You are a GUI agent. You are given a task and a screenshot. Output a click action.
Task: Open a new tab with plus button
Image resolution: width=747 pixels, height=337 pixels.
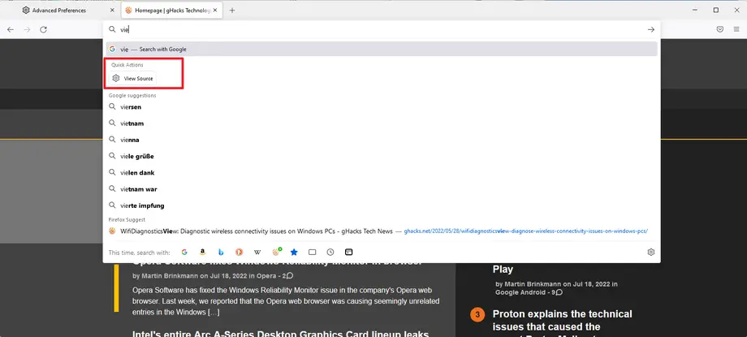pos(232,10)
